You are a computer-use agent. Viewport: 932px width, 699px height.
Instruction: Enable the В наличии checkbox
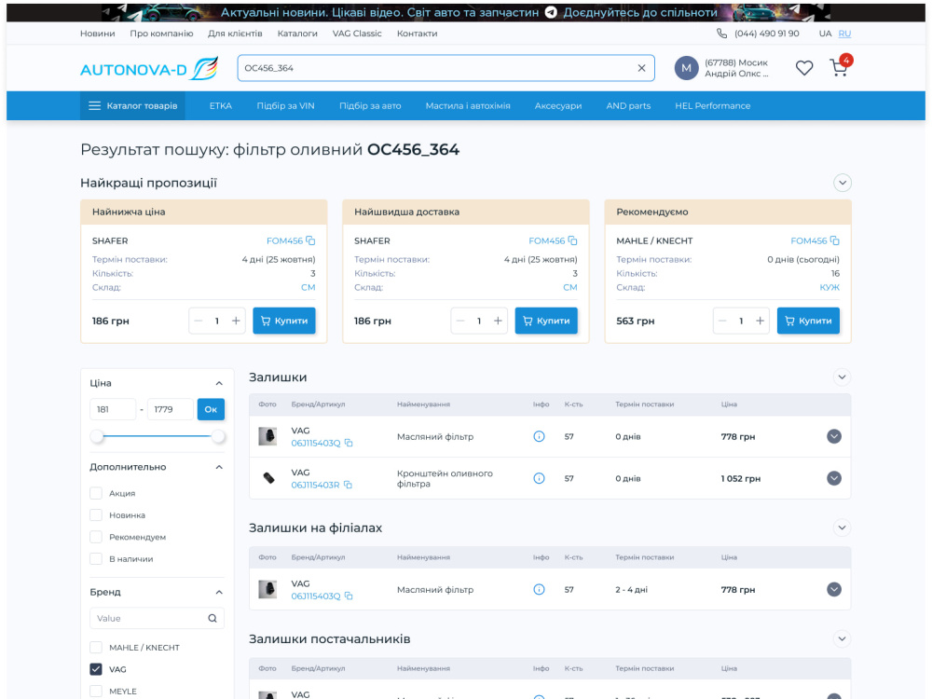click(96, 558)
